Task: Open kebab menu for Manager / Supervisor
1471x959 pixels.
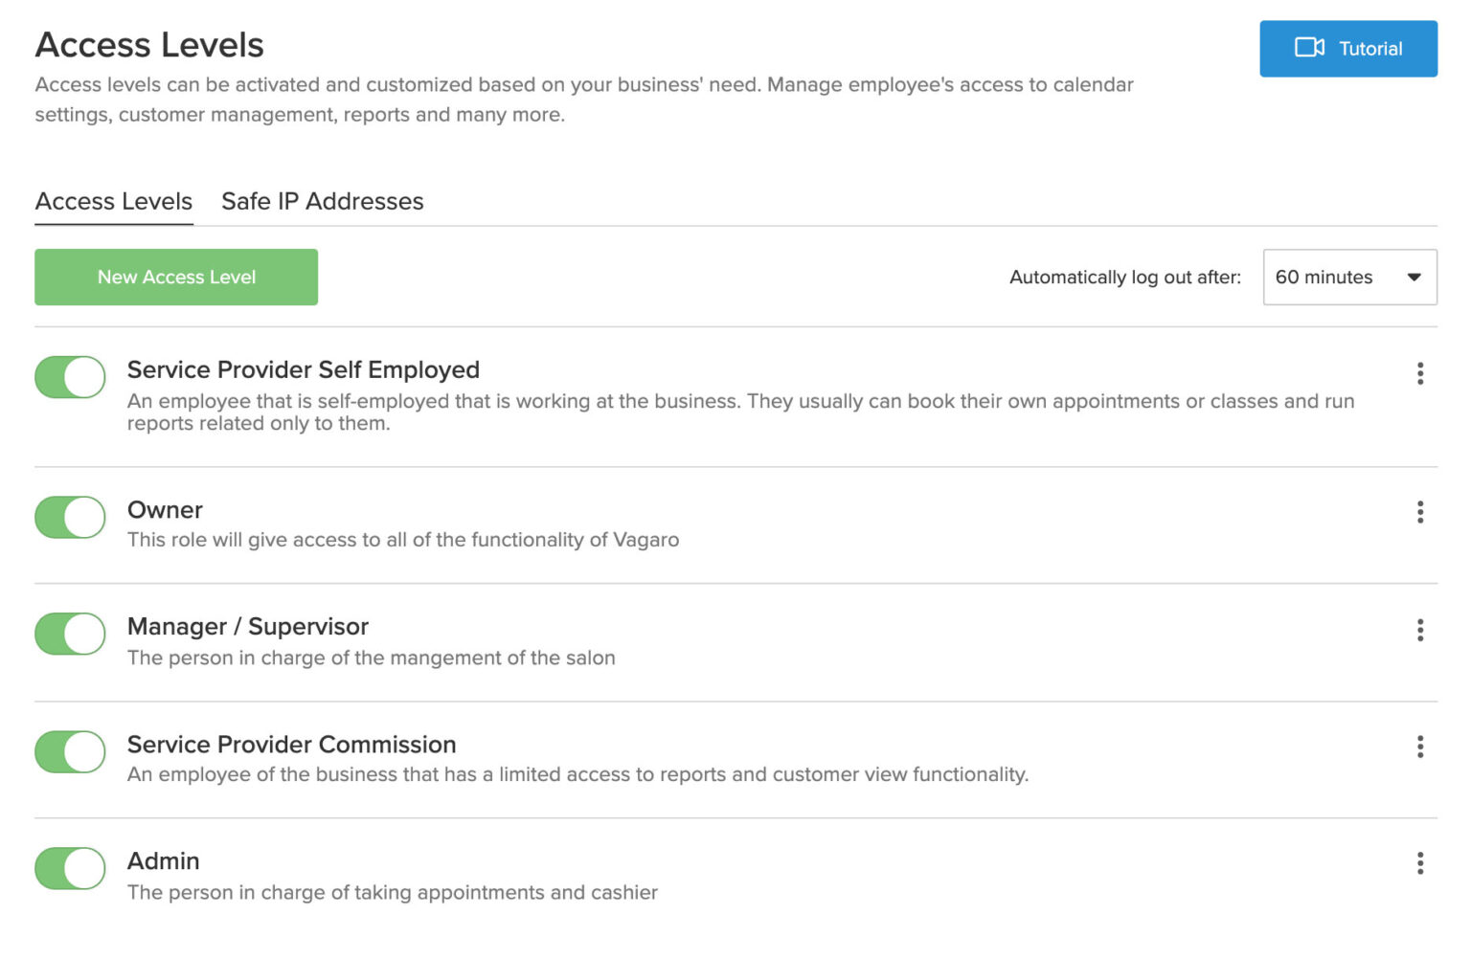Action: tap(1419, 630)
